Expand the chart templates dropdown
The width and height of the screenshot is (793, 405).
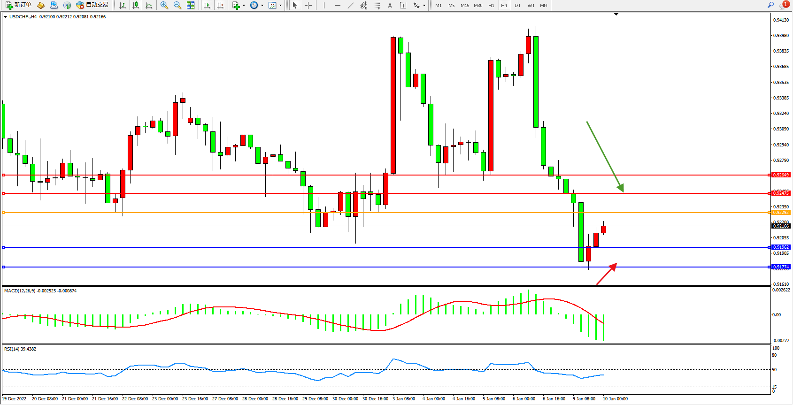(x=281, y=6)
